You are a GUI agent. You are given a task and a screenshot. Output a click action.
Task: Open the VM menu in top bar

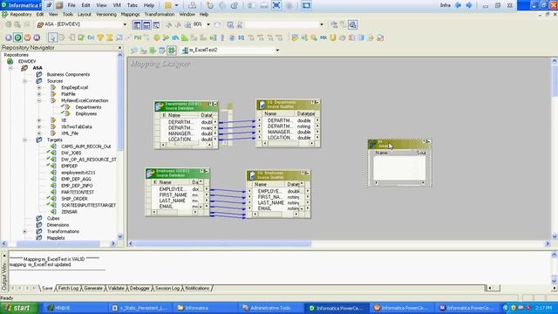(x=117, y=5)
